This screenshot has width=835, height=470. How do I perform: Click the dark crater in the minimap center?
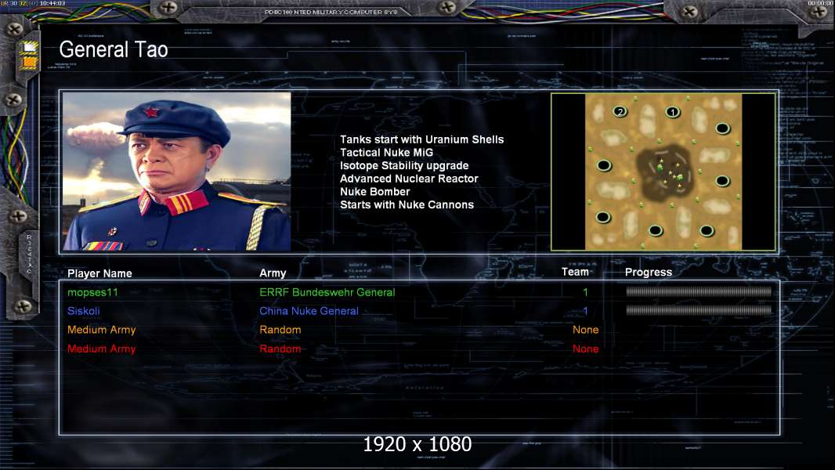(664, 173)
